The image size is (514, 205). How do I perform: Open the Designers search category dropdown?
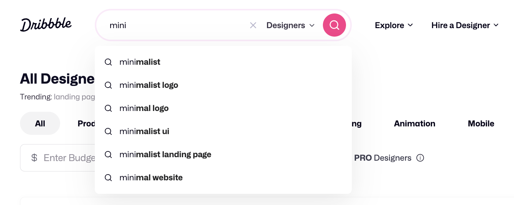coord(291,25)
